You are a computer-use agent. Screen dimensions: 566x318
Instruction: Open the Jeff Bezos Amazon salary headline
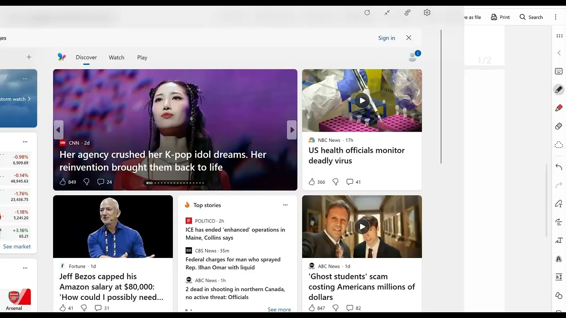(111, 287)
